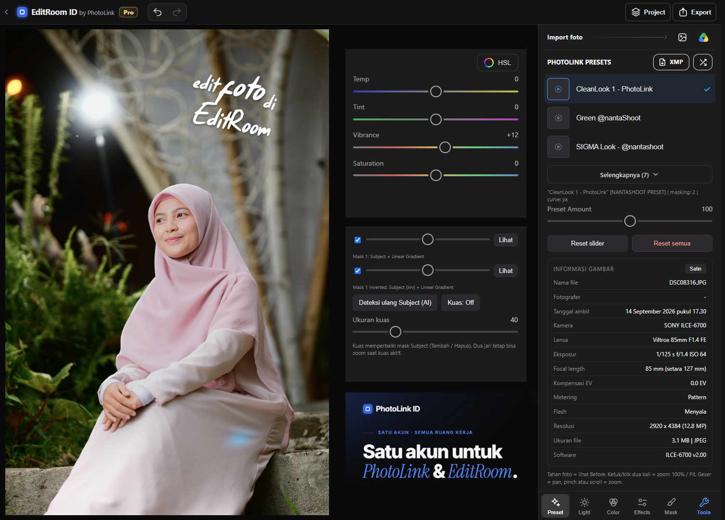
Task: Click Salin to copy image info
Action: 695,269
